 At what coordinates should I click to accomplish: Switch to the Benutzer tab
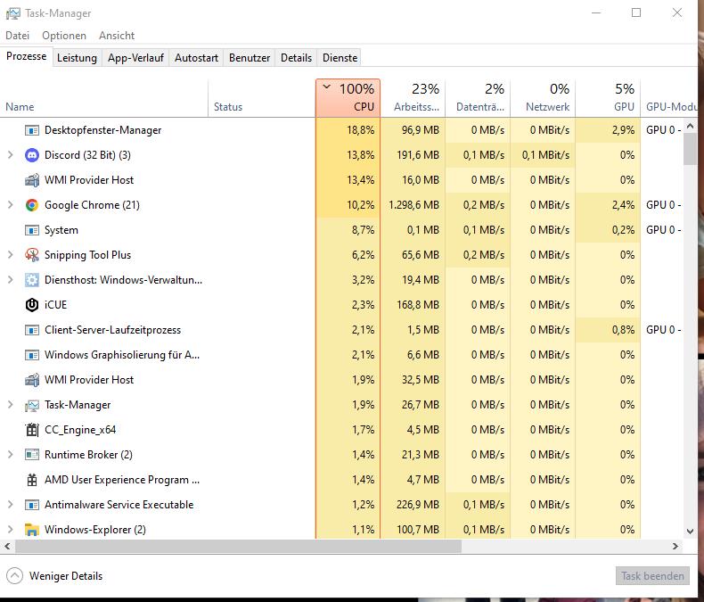(x=250, y=58)
